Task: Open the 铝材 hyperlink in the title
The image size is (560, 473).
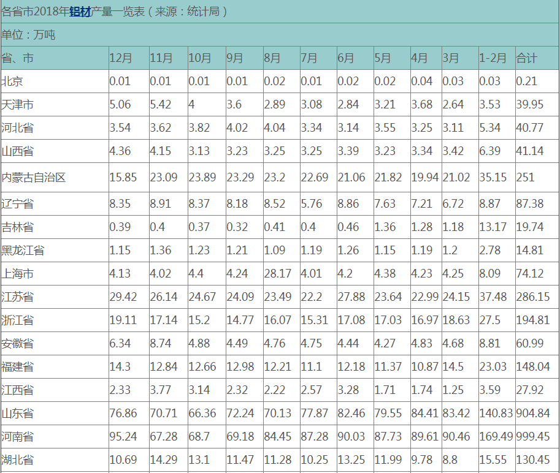Action: (x=80, y=12)
